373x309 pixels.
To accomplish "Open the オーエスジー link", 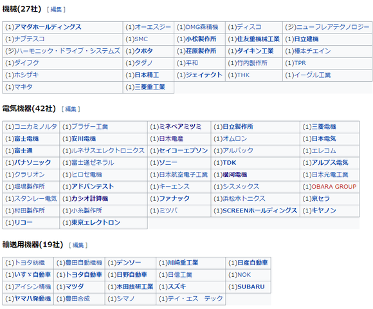I will pos(152,27).
